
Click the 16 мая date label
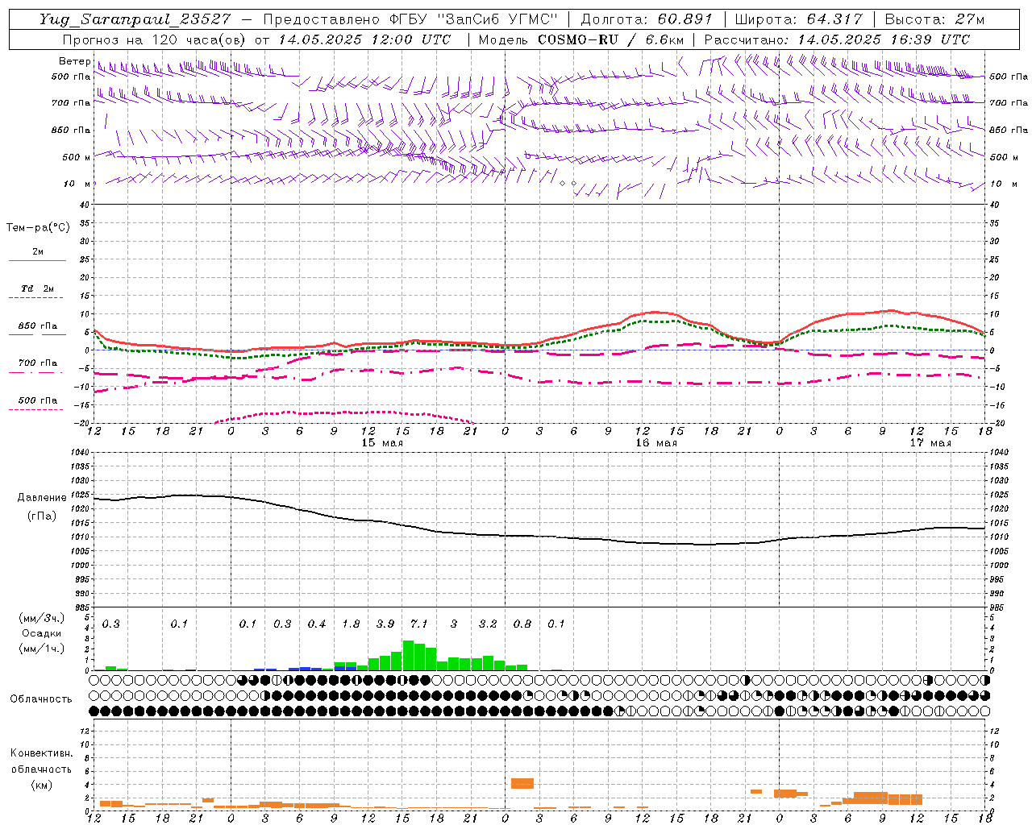pos(656,443)
